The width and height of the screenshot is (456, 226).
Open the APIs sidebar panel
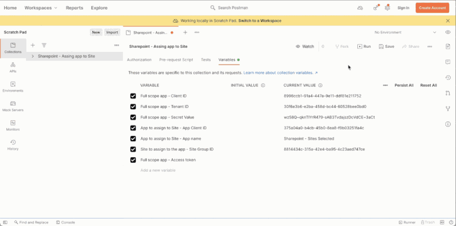13,67
